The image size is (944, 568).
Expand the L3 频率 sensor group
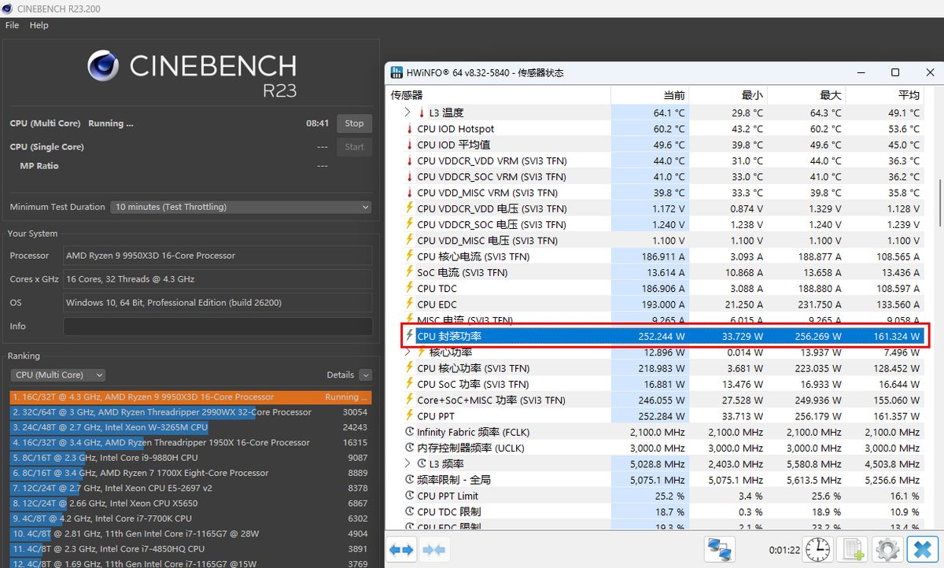pyautogui.click(x=407, y=463)
